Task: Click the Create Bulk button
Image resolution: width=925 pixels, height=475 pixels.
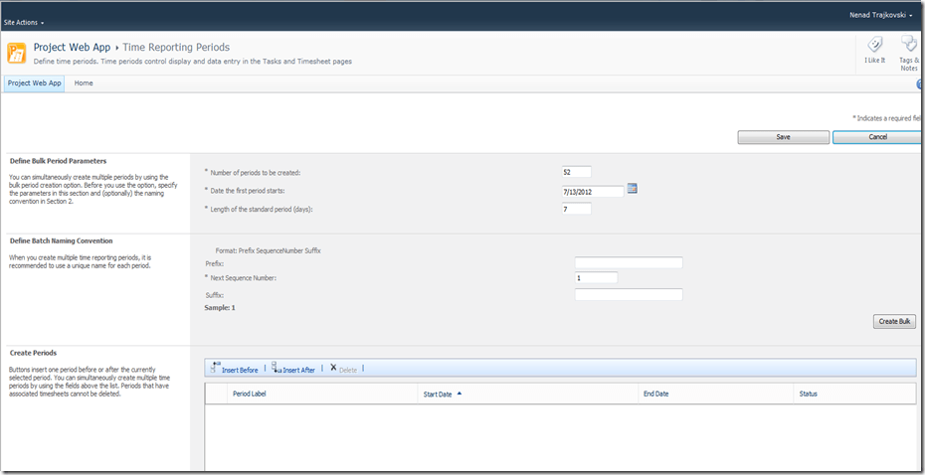Action: (x=894, y=321)
